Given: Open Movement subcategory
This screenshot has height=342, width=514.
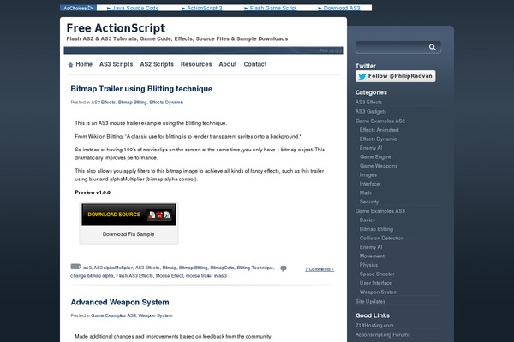Looking at the screenshot, I should 372,256.
